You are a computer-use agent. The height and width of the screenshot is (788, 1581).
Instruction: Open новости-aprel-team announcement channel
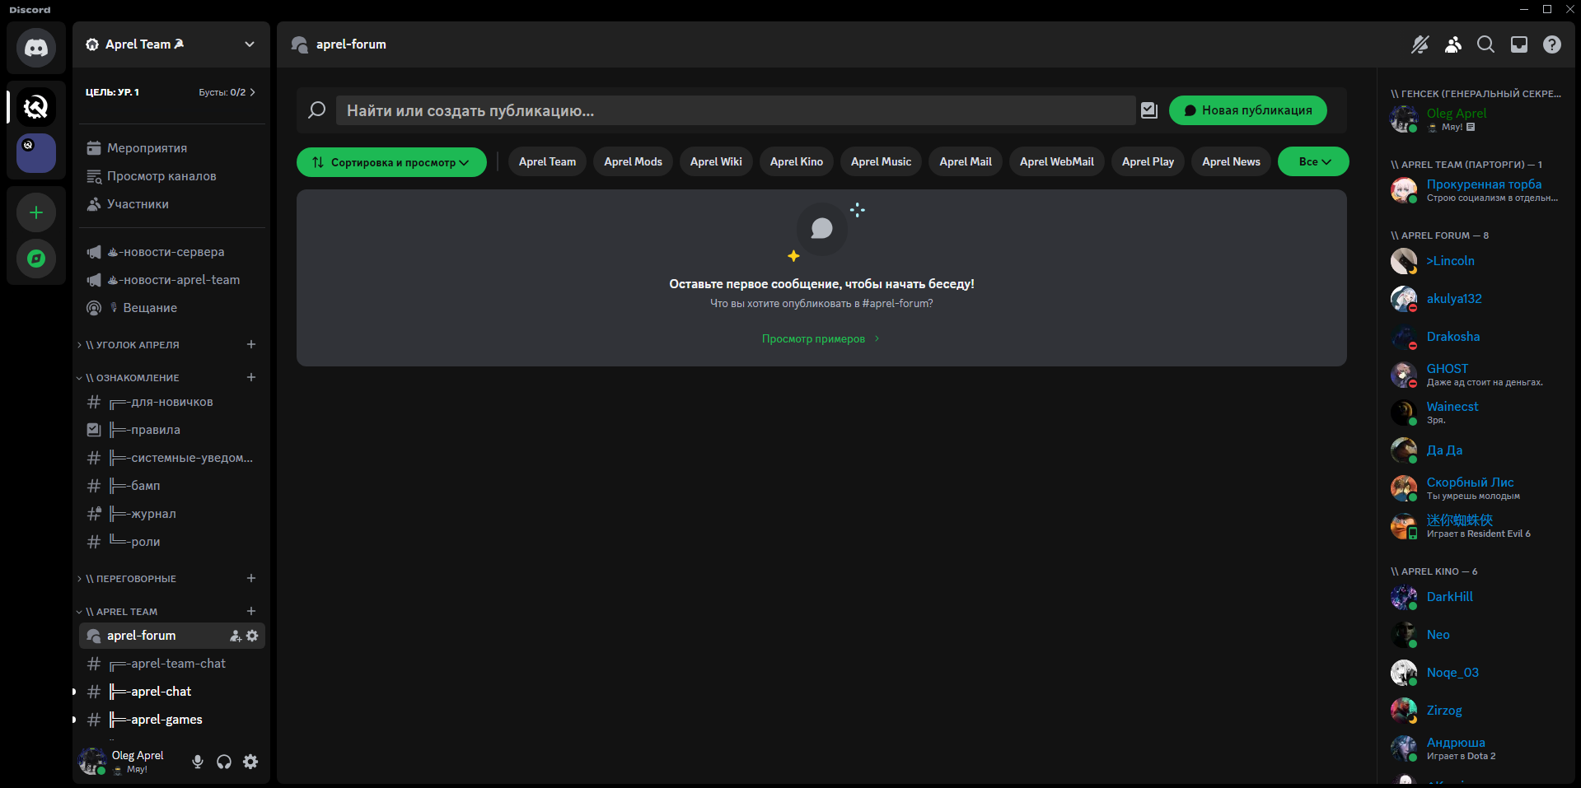pyautogui.click(x=172, y=280)
